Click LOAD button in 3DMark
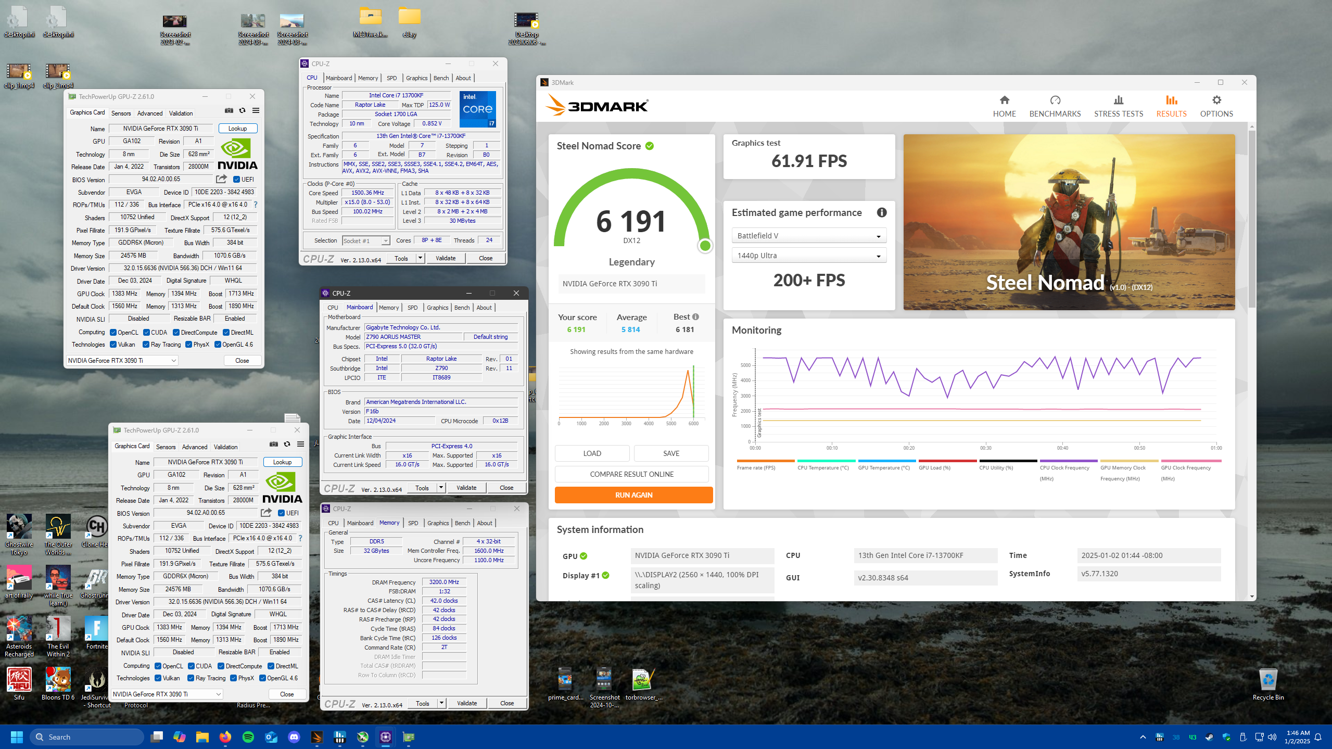 [592, 453]
